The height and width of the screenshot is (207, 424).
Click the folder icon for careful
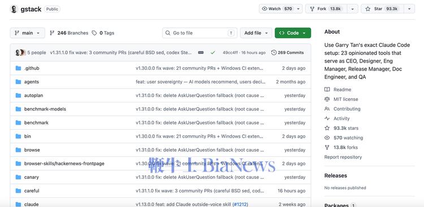18,191
